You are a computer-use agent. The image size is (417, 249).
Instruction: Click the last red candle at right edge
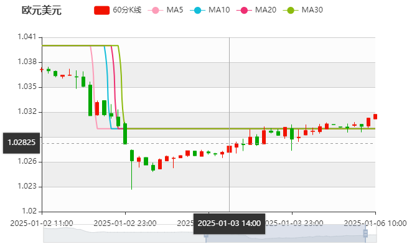pyautogui.click(x=375, y=116)
